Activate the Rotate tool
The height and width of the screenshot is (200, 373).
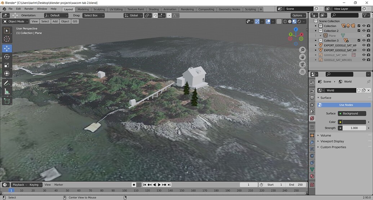[x=6, y=57]
